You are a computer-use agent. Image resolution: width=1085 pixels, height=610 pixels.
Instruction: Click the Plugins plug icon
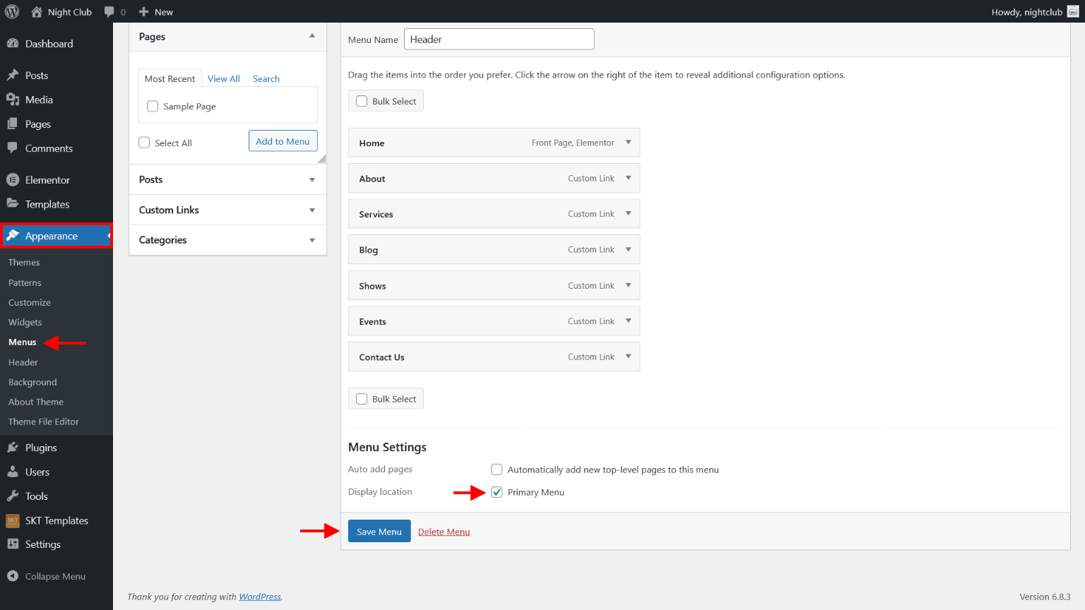point(13,448)
